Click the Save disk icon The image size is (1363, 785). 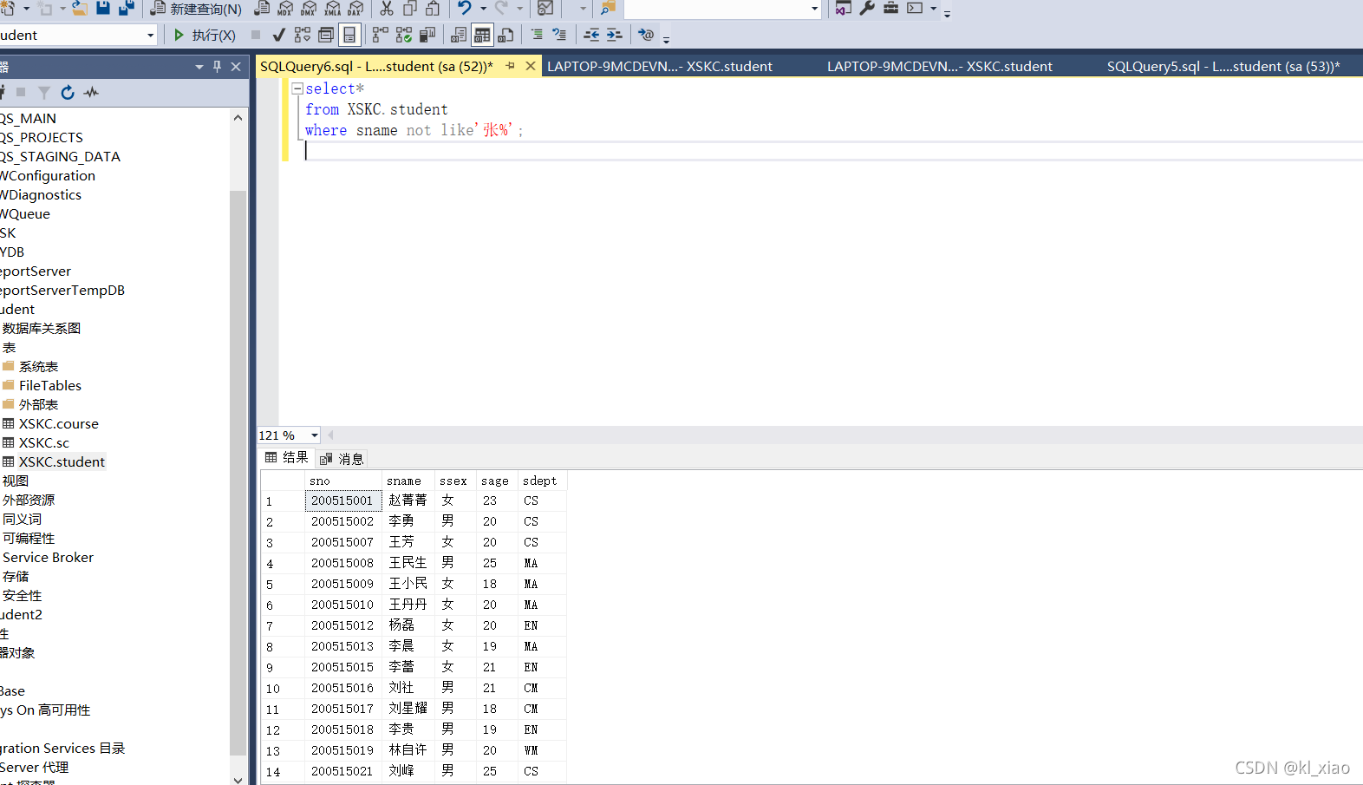tap(103, 8)
